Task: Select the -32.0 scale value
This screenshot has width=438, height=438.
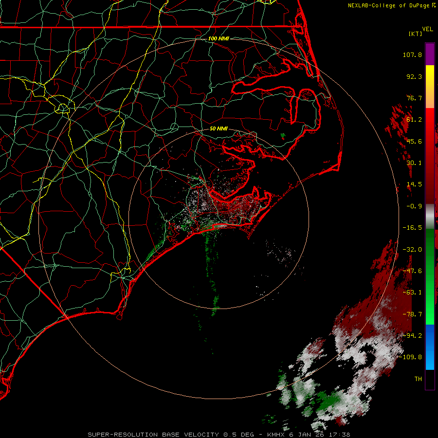Action: pos(412,250)
